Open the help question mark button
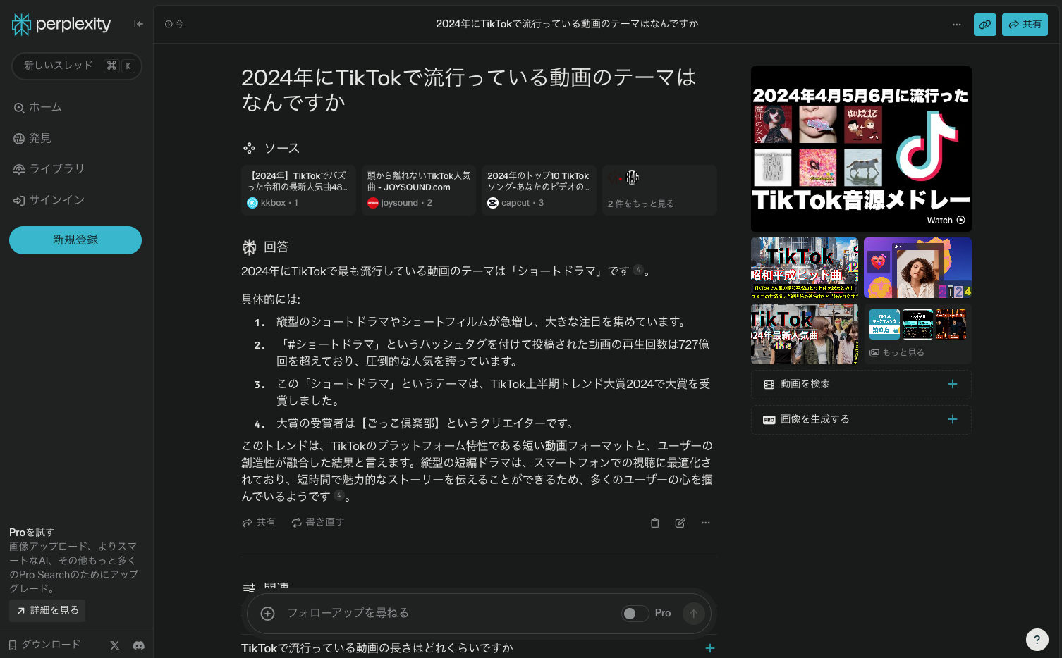This screenshot has height=658, width=1062. click(x=1037, y=640)
